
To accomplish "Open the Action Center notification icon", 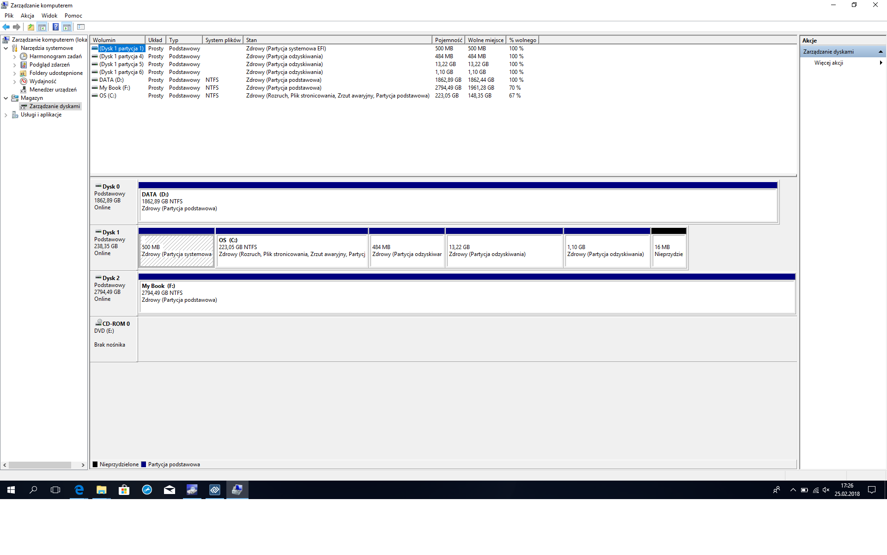I will pos(872,490).
